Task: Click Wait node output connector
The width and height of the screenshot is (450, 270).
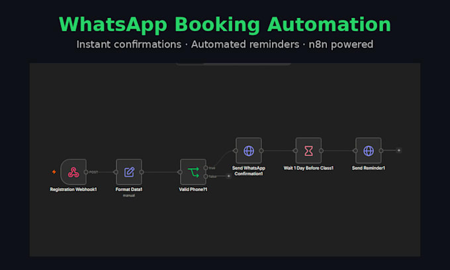Action: pyautogui.click(x=321, y=151)
